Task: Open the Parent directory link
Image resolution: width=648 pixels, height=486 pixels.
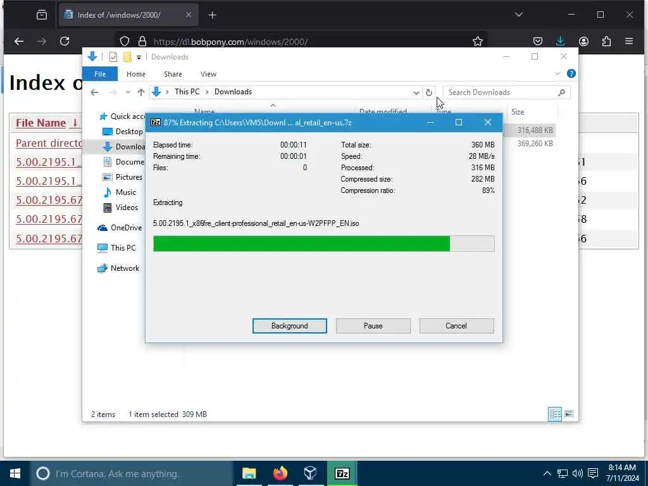Action: pos(49,143)
